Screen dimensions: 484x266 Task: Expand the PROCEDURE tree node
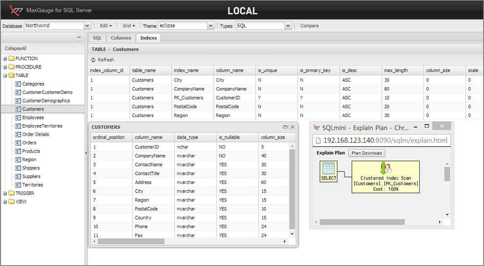click(5, 67)
